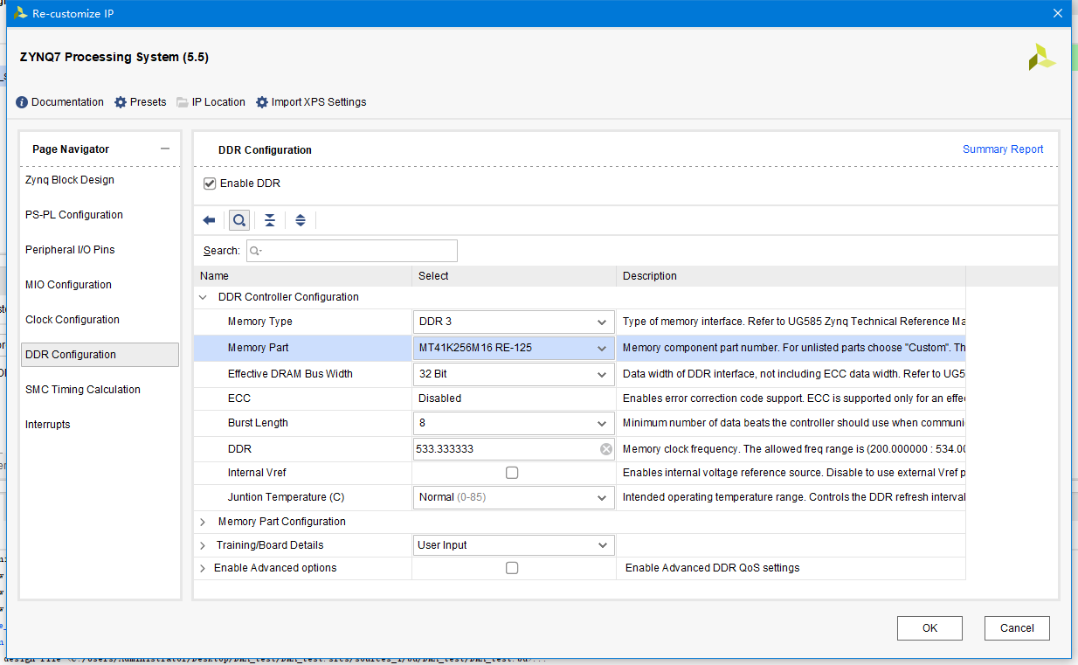Expand Enable Advanced options section

click(203, 568)
